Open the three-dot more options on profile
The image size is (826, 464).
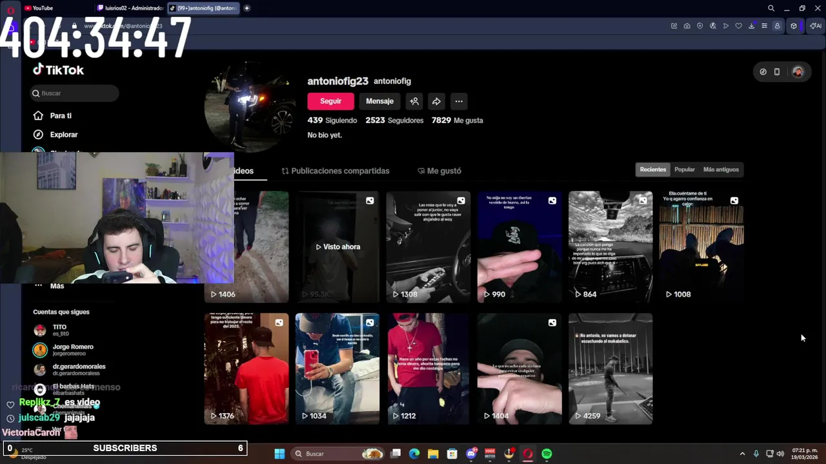459,101
